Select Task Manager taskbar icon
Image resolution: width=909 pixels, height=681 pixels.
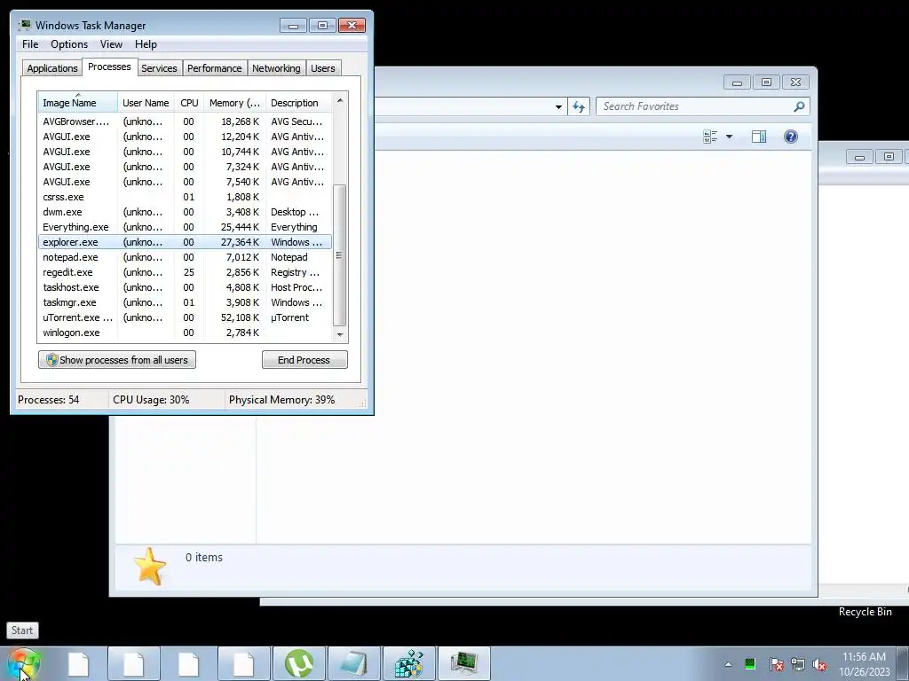click(463, 663)
